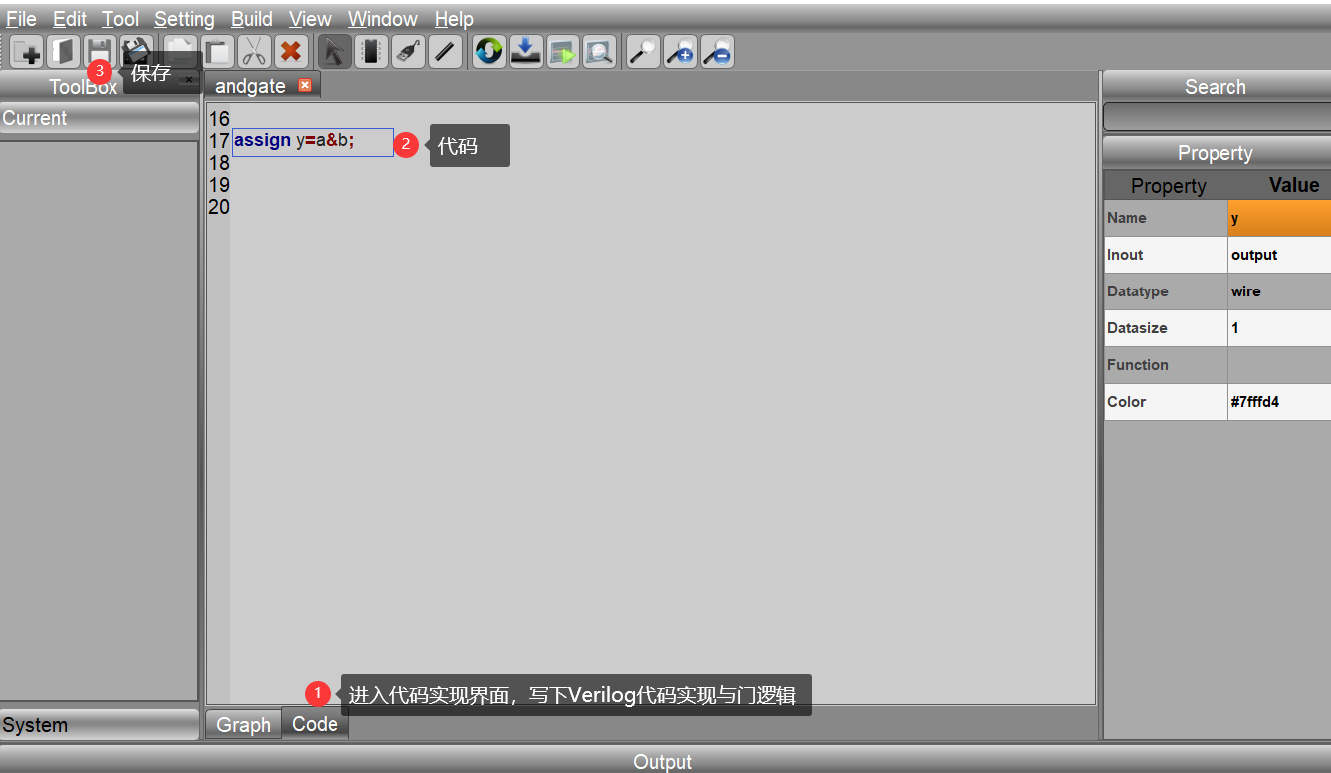Open the Setting menu

pos(184,19)
